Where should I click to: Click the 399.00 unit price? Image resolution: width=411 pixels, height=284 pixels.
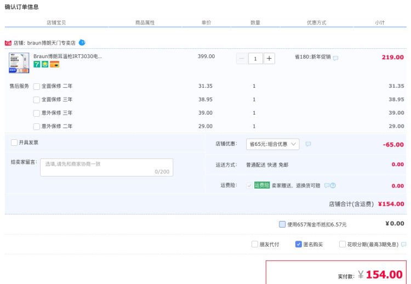click(x=206, y=56)
